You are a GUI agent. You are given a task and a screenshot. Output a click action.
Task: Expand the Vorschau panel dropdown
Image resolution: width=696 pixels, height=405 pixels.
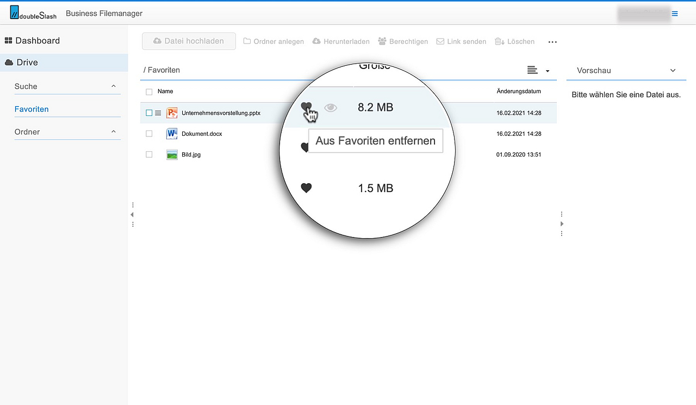tap(673, 71)
